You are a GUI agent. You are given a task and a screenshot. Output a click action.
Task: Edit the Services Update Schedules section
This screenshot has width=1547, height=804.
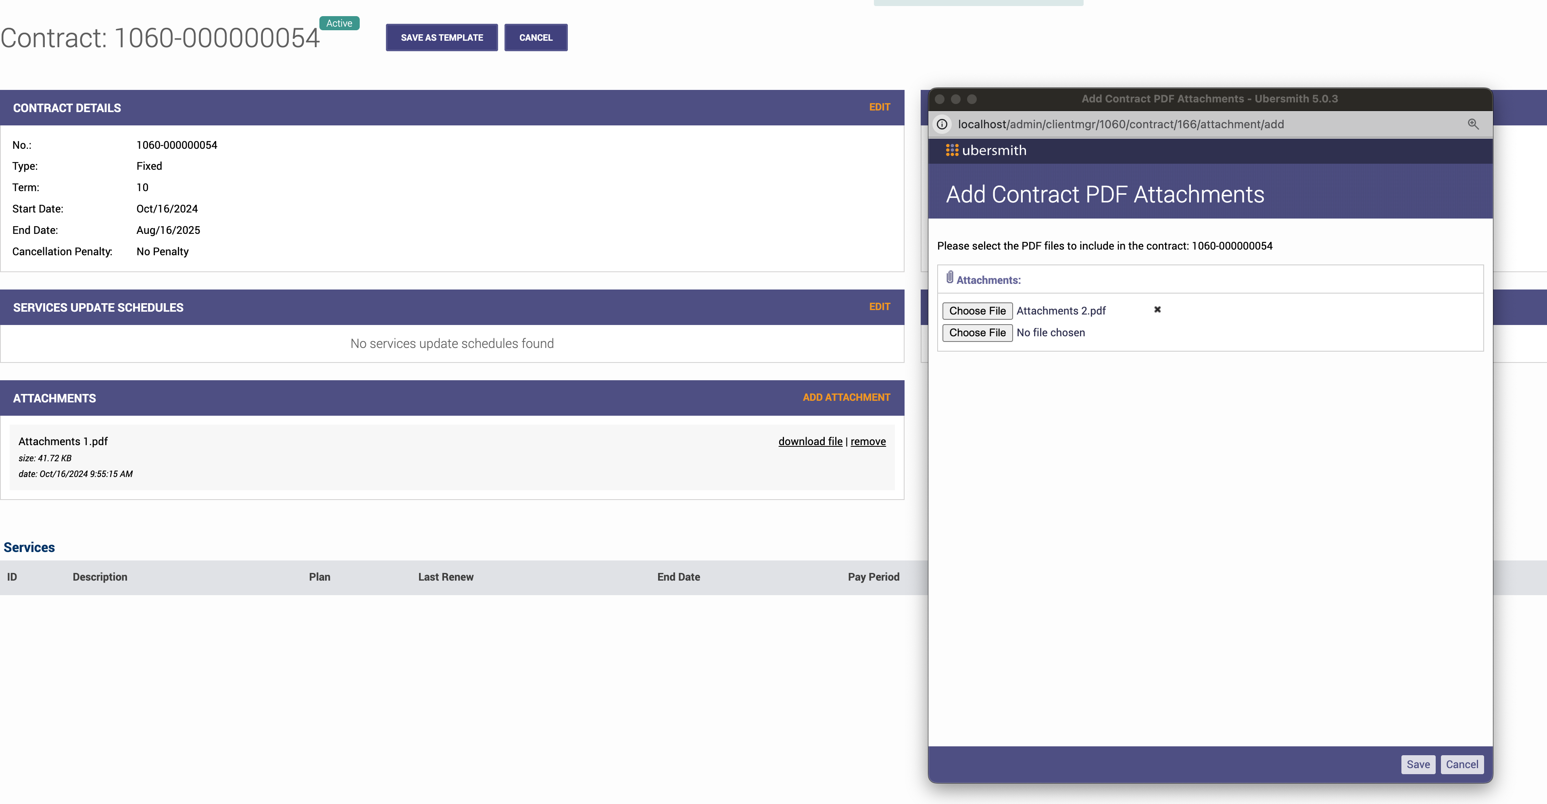pyautogui.click(x=879, y=307)
